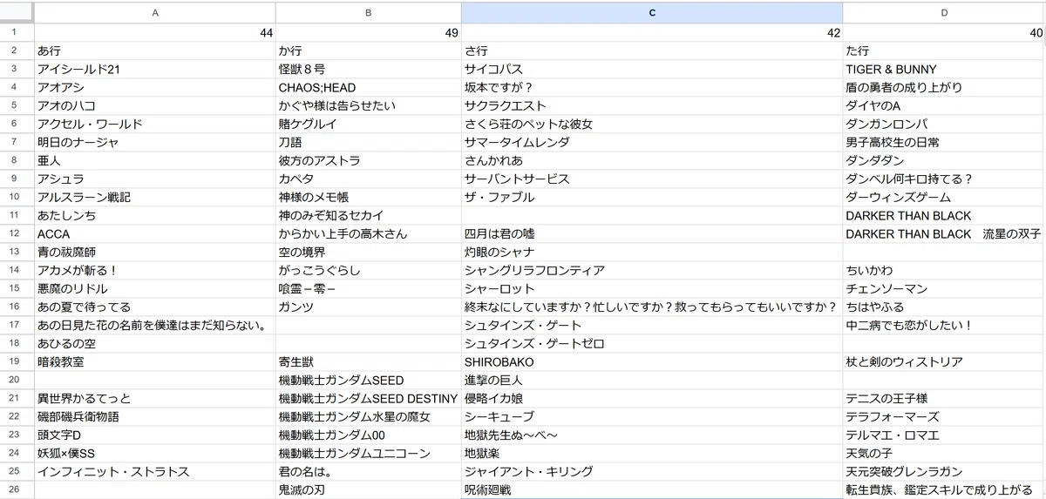
Task: Click cell containing 異世界かるてっと
Action: (x=155, y=399)
